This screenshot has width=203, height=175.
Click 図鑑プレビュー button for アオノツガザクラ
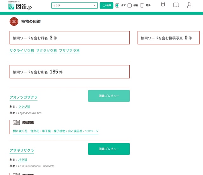click(x=109, y=96)
